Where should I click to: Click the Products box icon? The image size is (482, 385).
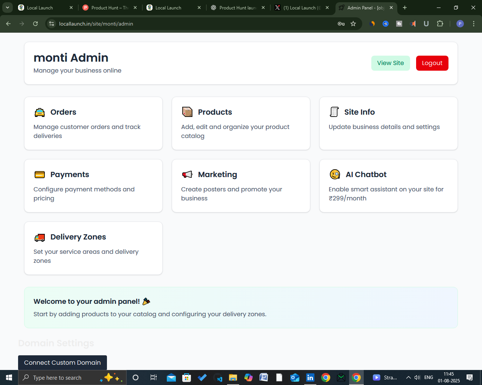(x=187, y=112)
